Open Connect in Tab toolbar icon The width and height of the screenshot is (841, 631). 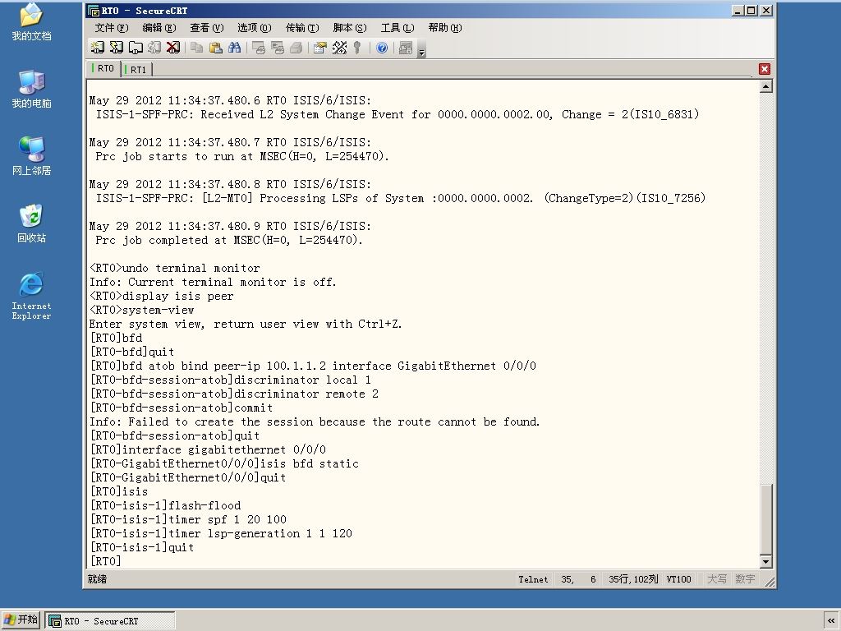(136, 48)
